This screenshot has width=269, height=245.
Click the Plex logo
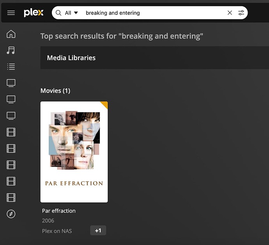[x=34, y=13]
